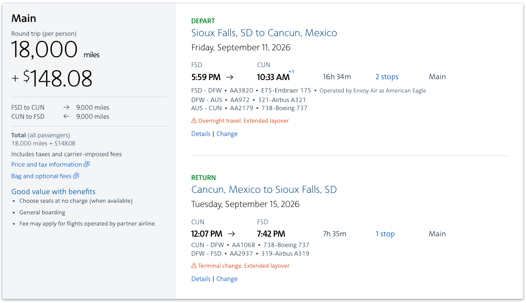This screenshot has width=526, height=303.
Task: Select the text Friday, September 11, 2026
Action: (241, 47)
